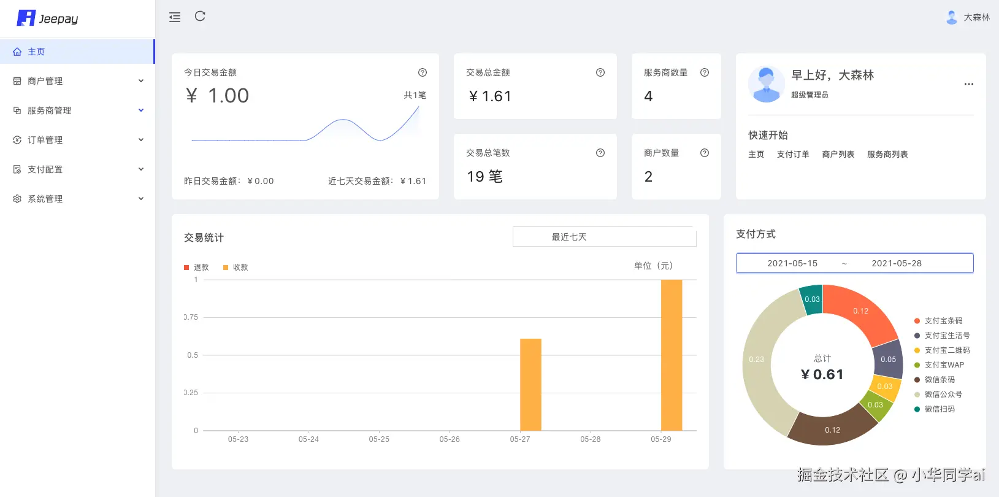This screenshot has width=999, height=497.
Task: Go to 服务商列表 quick start link
Action: tap(887, 155)
